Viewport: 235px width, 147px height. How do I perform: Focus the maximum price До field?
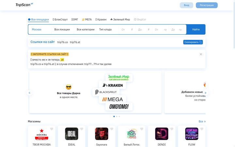coord(144,29)
